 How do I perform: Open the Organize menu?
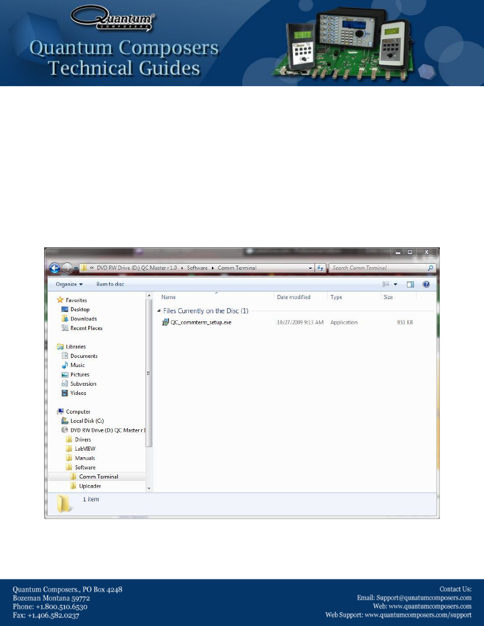tap(69, 284)
